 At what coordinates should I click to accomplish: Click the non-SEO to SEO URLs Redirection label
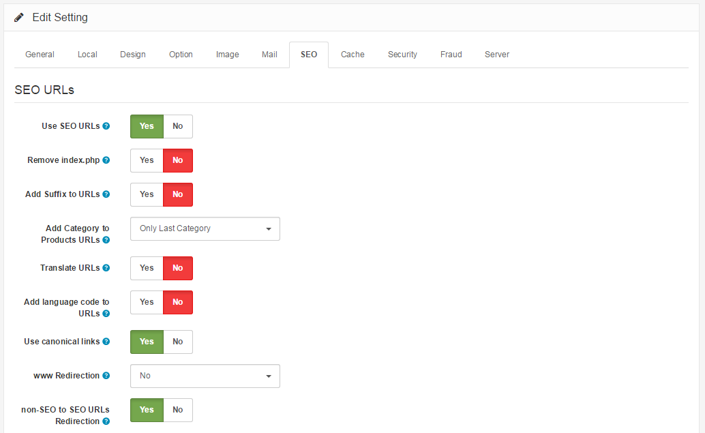tap(65, 415)
